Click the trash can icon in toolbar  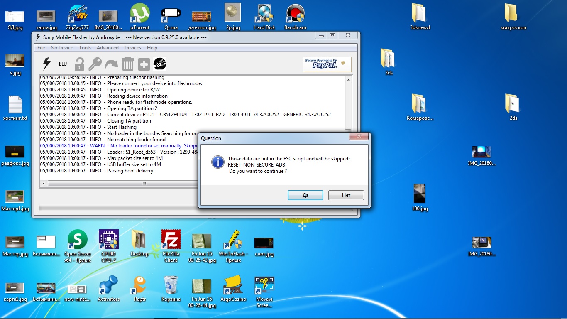coord(128,64)
